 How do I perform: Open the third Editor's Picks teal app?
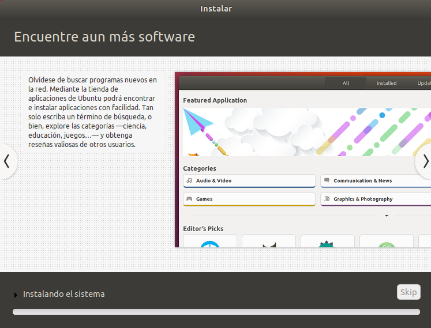(328, 241)
